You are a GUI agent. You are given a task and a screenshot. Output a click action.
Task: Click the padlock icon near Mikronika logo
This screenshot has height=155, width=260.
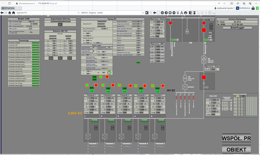point(253,8)
